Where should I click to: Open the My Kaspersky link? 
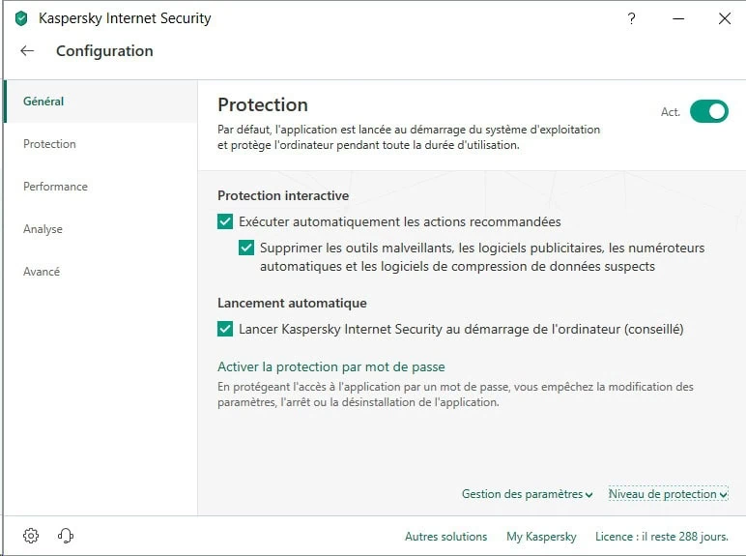click(x=541, y=537)
